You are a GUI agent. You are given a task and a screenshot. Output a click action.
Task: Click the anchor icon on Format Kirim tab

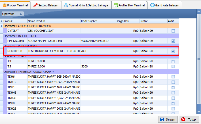pos(66,5)
